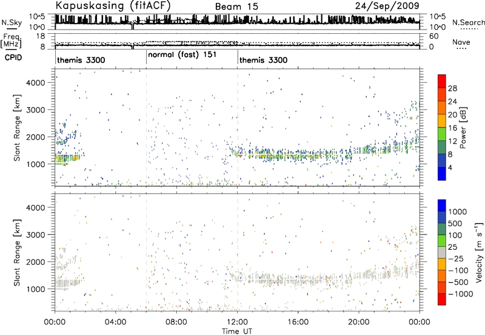Click the "2000" tick on Power panel axis
Viewport: 485px width, 335px height.
pos(36,137)
